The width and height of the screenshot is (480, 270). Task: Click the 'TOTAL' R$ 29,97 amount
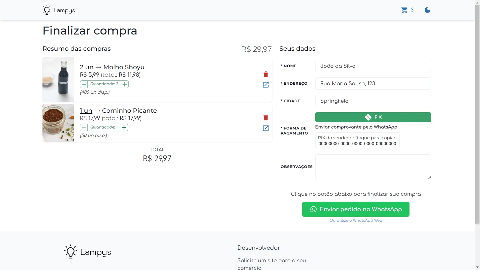pyautogui.click(x=157, y=158)
